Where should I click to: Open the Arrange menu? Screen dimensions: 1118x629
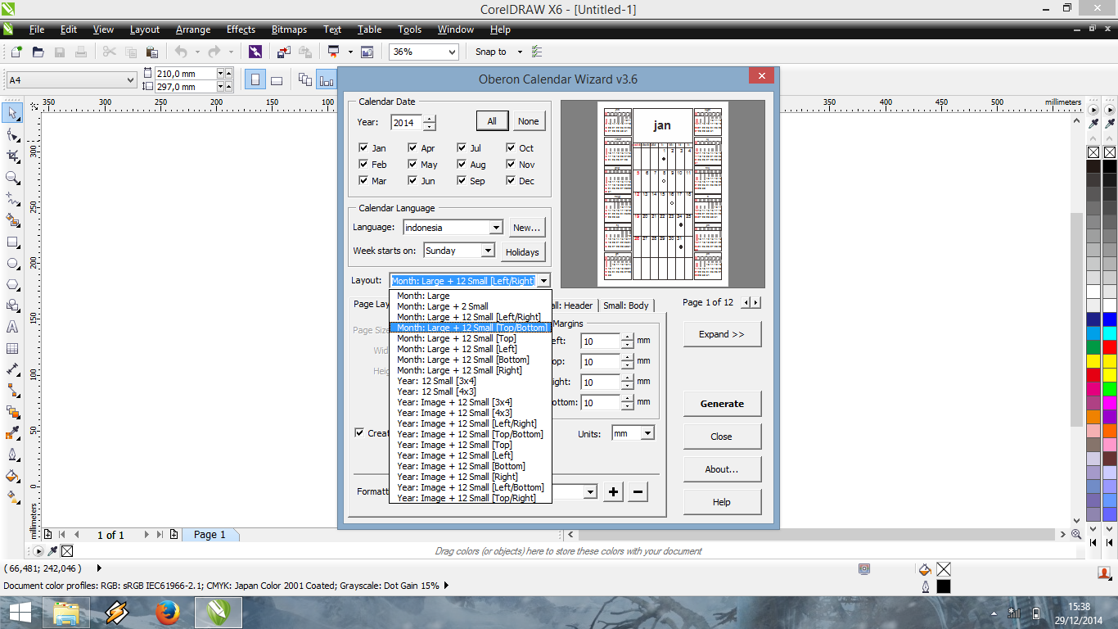pos(193,29)
